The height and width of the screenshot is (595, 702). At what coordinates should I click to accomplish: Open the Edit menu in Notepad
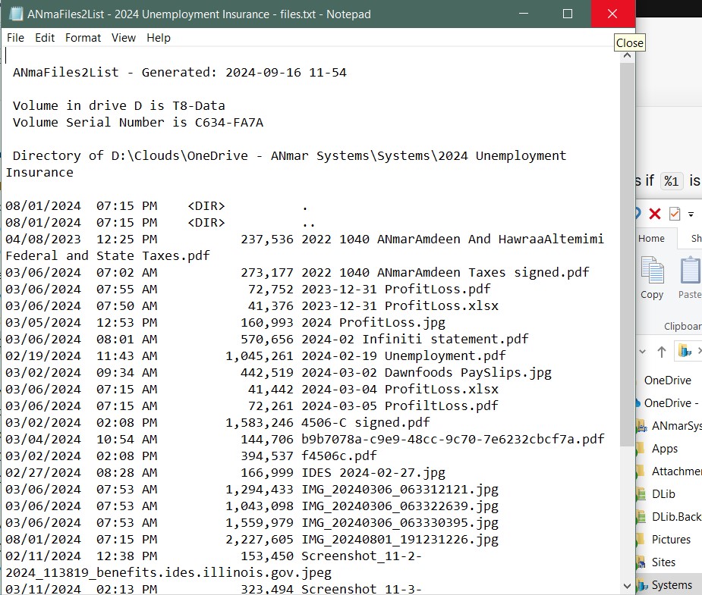coord(45,38)
